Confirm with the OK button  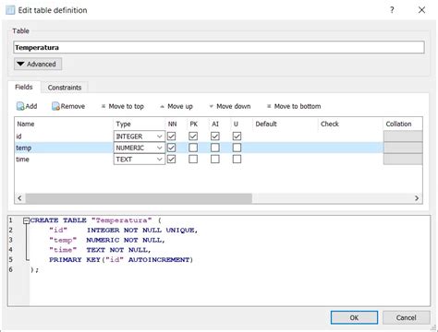click(354, 317)
